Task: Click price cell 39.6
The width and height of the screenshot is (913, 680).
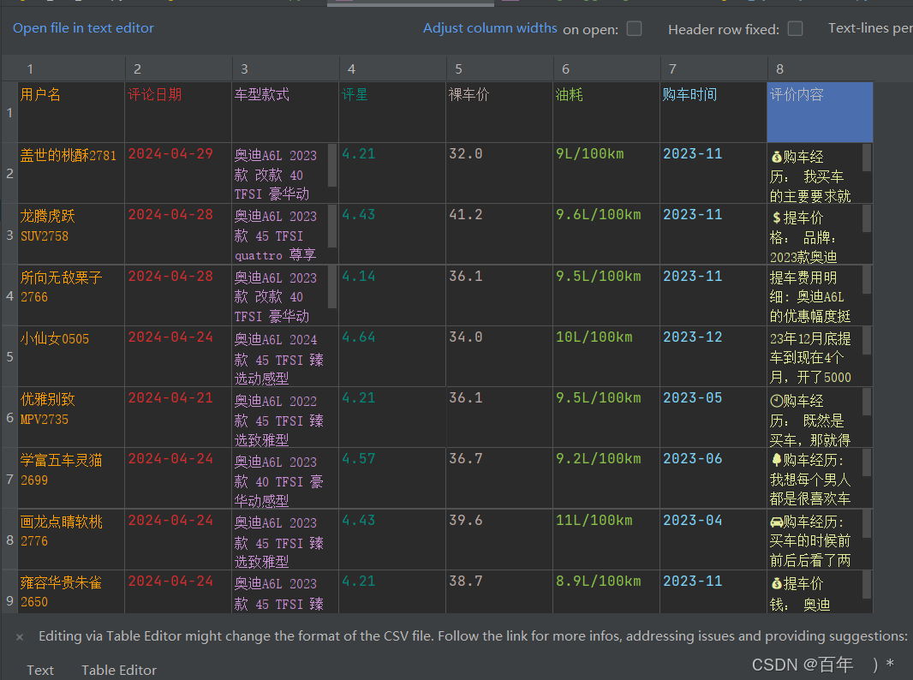Action: tap(499, 540)
